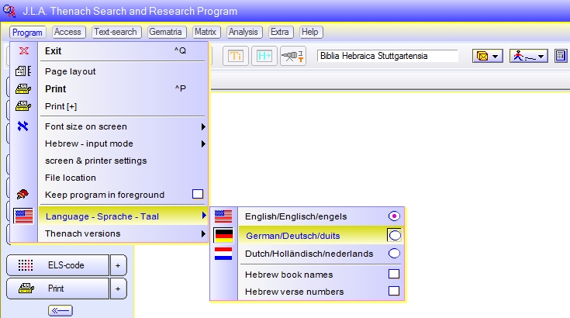
Task: Click the telescope search toolbar icon
Action: point(293,56)
